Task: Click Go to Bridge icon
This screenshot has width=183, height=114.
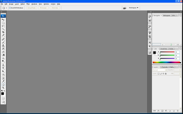Action: 125,8
